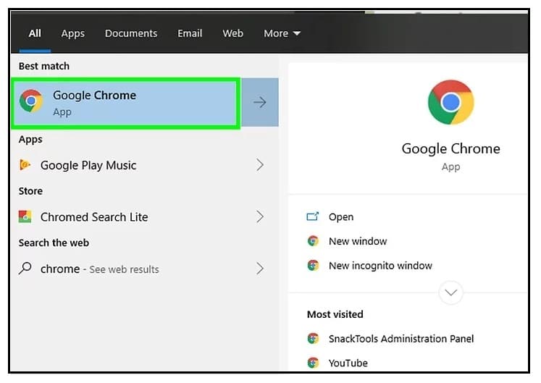Click the Chrome icon beside New window

313,241
